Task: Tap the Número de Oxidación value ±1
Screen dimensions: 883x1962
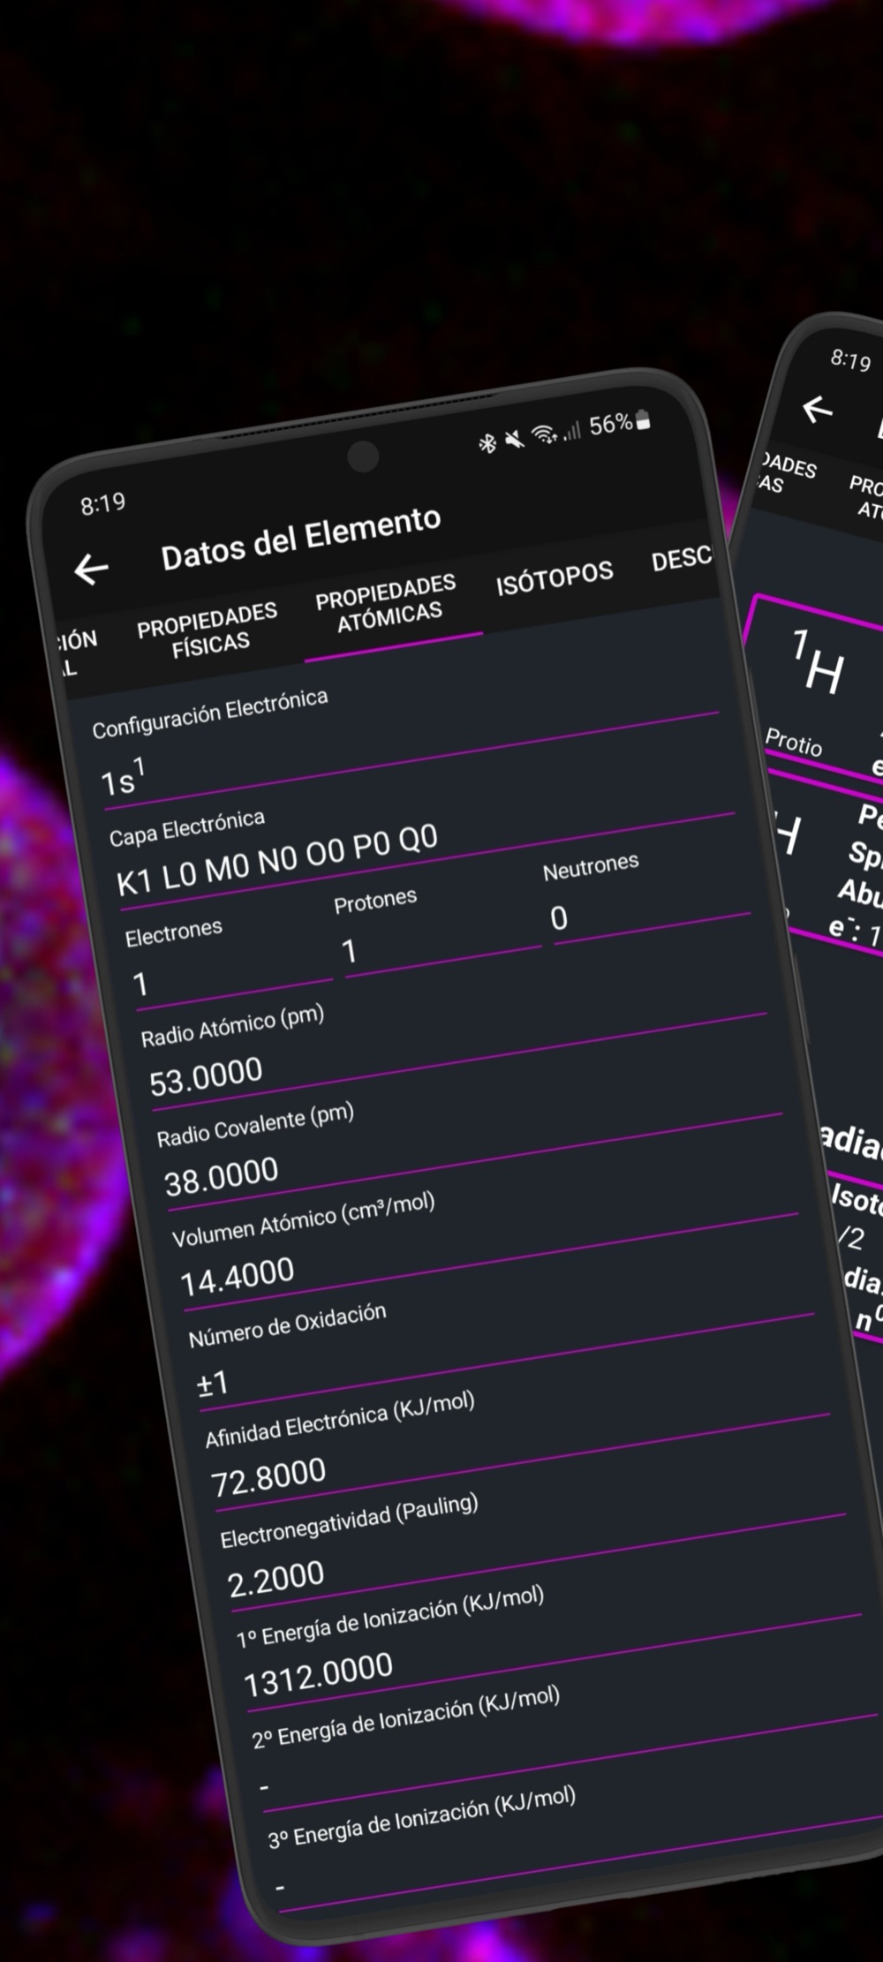Action: tap(213, 1383)
